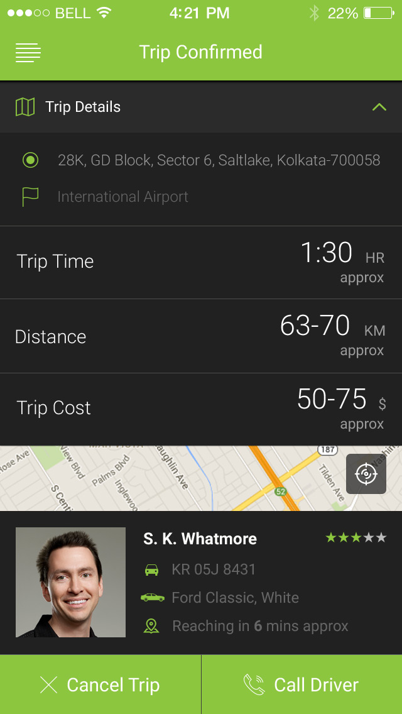Tap the destination flag icon

[x=30, y=196]
